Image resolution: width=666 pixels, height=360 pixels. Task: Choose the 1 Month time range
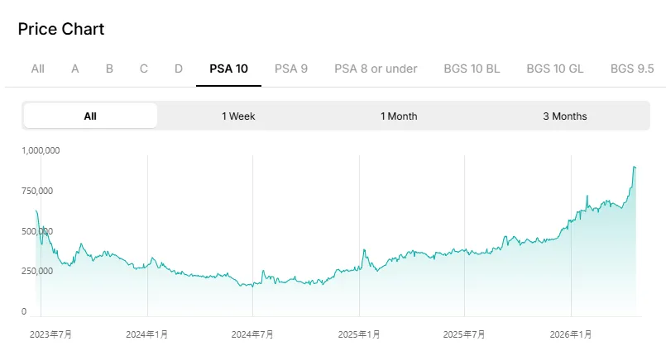(x=399, y=116)
